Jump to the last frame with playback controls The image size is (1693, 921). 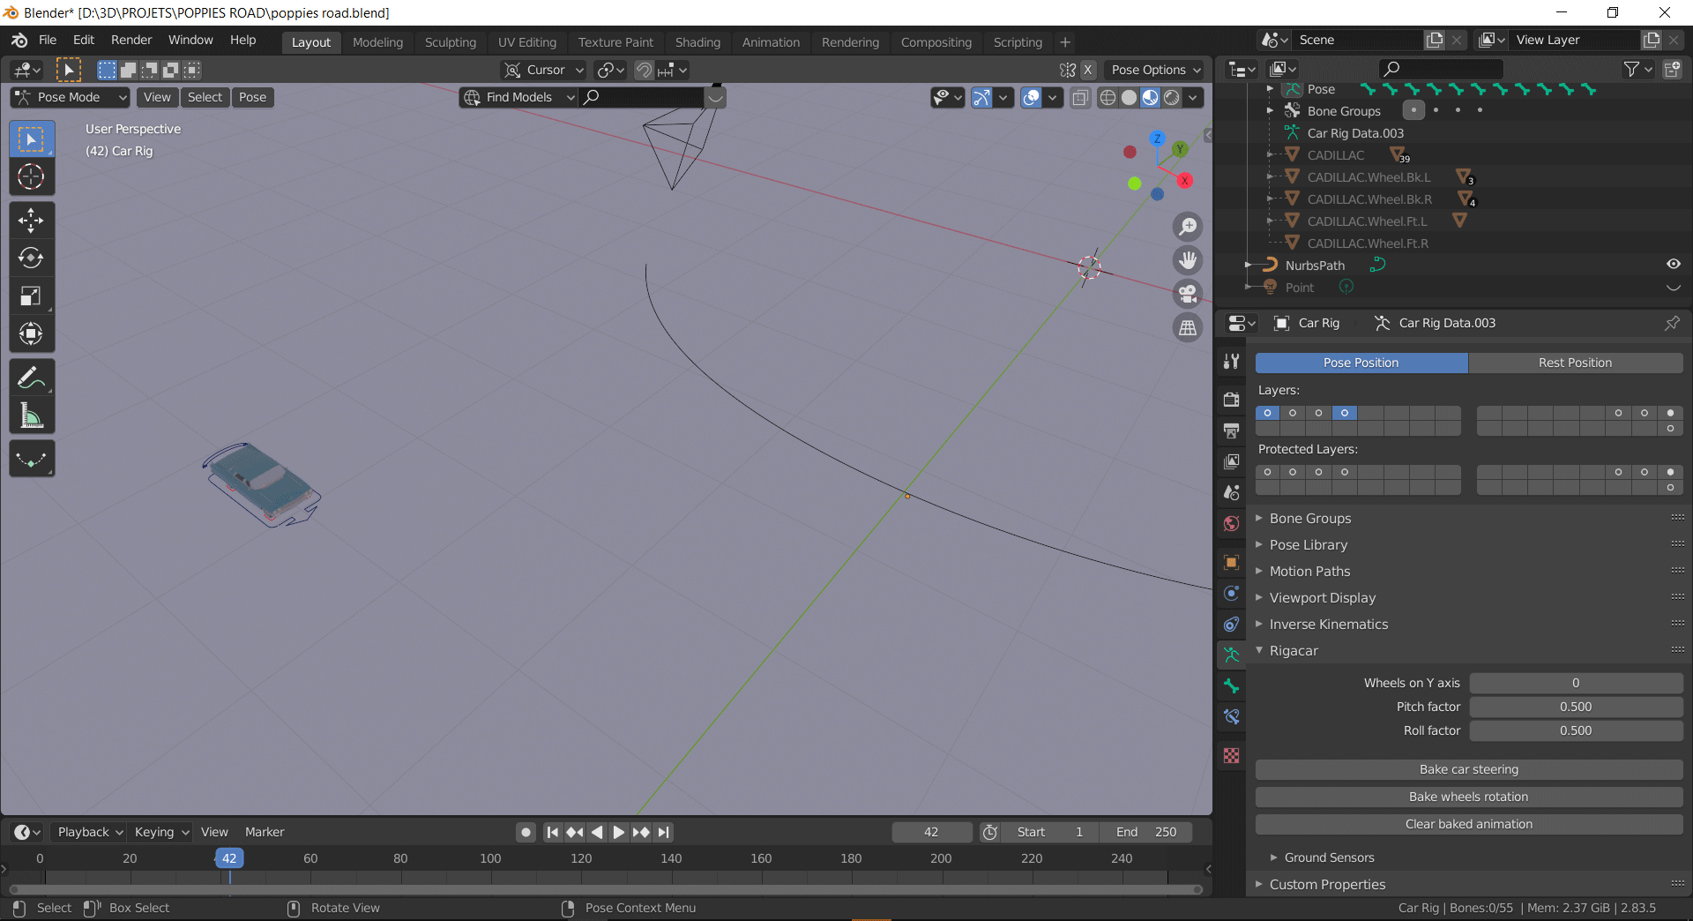point(664,832)
